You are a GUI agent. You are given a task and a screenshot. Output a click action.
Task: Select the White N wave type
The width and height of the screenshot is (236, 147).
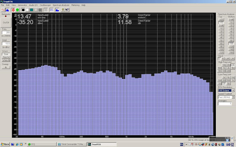6,60
